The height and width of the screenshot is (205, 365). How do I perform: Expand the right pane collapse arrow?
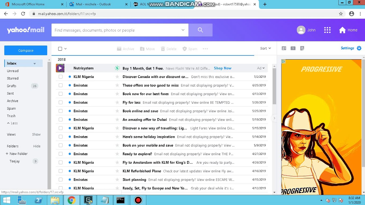pyautogui.click(x=274, y=118)
